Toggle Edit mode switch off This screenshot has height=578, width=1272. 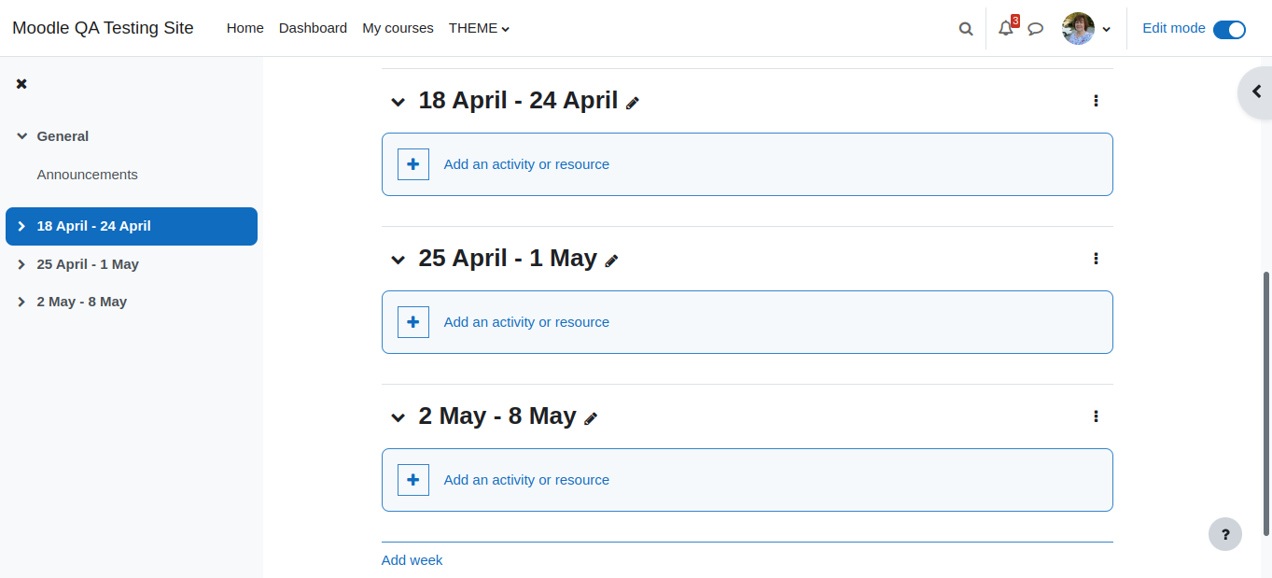pyautogui.click(x=1229, y=30)
